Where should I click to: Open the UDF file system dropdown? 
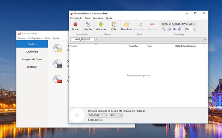[116, 116]
